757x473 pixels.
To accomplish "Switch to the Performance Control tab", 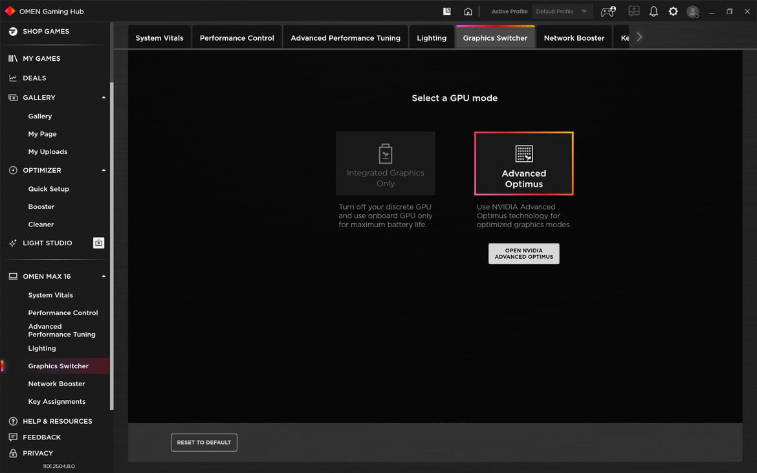I will coord(237,38).
